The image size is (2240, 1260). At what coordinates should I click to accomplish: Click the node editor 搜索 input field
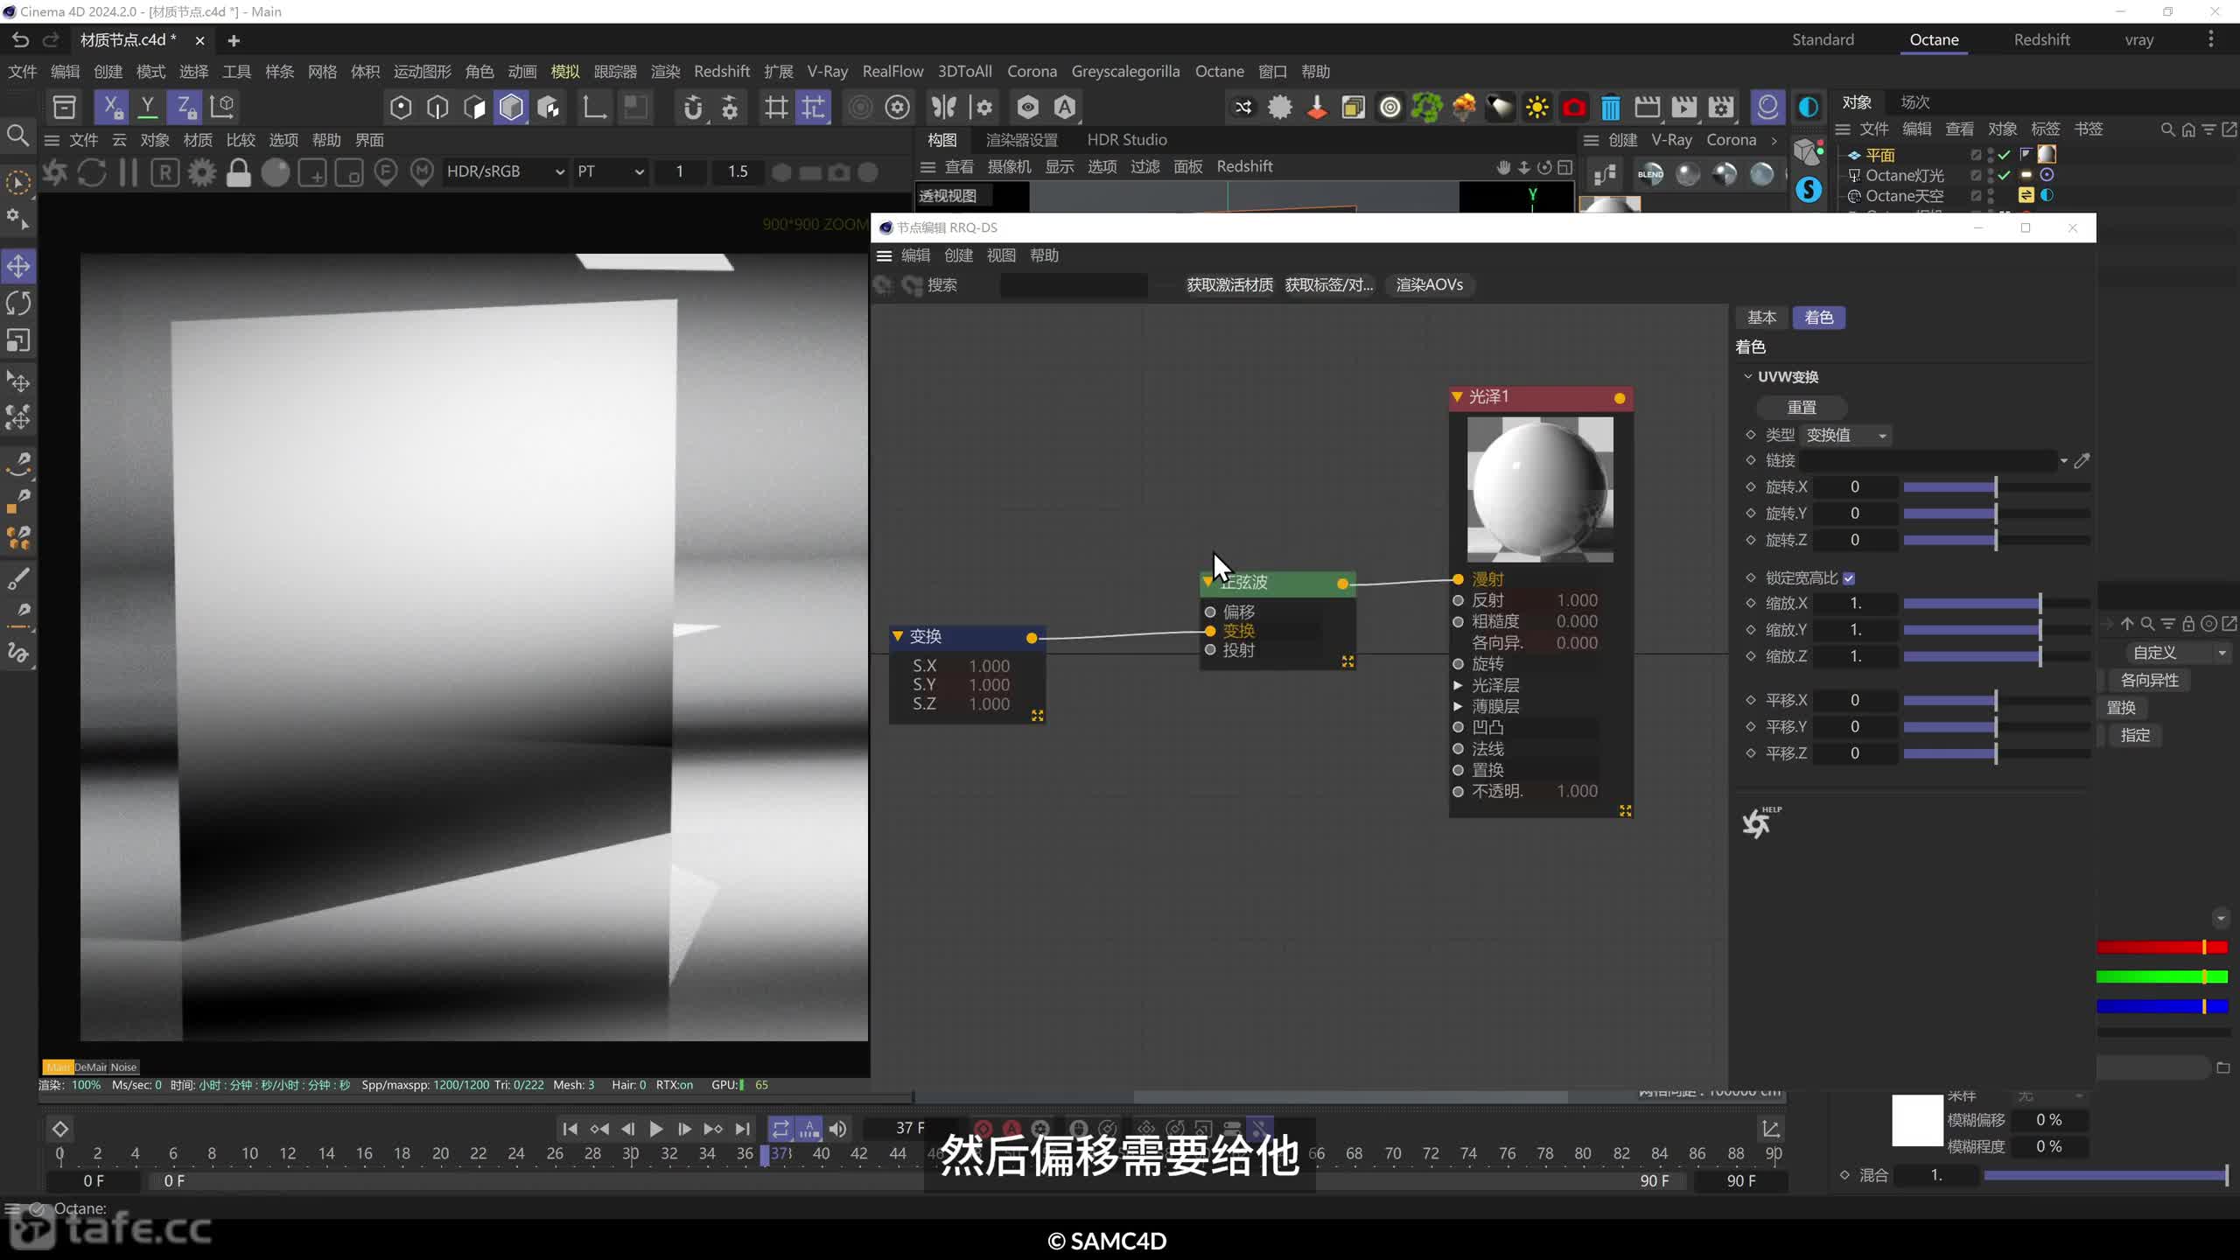[1074, 285]
